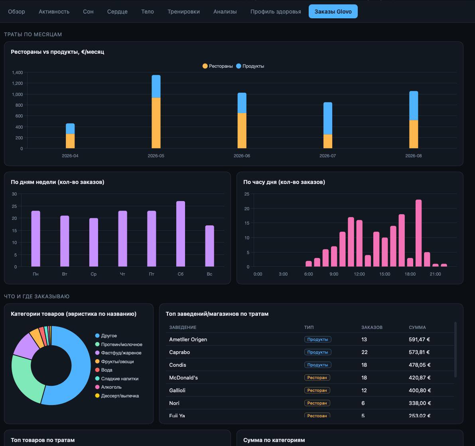Screen dimensions: 475x446
Task: Select the Заказы Glovo tab
Action: (x=333, y=12)
